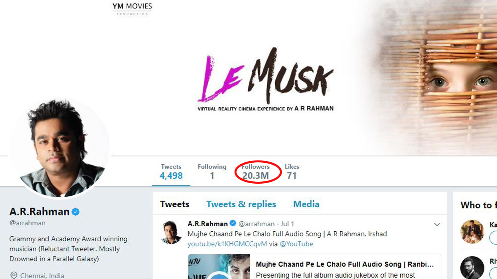The height and width of the screenshot is (279, 497).
Task: Click the @YouTube mention link
Action: coord(296,244)
